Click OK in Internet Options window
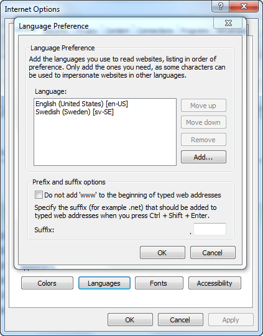 [x=130, y=320]
